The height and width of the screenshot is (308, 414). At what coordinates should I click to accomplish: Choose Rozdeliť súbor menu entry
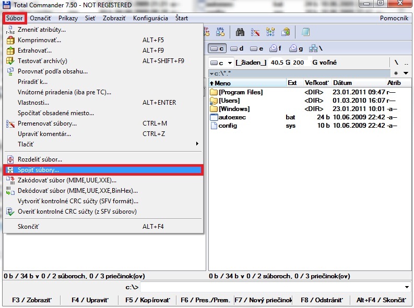(x=103, y=159)
